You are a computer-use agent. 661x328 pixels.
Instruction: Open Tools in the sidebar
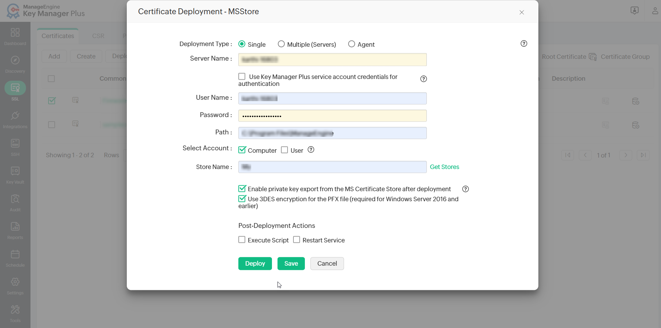tap(15, 314)
